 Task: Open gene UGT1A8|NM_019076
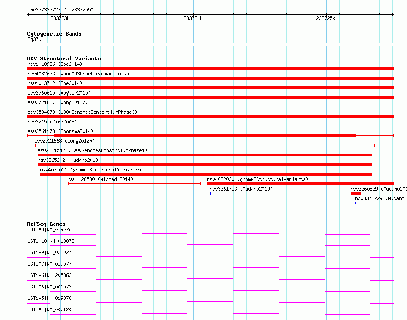tap(49, 229)
